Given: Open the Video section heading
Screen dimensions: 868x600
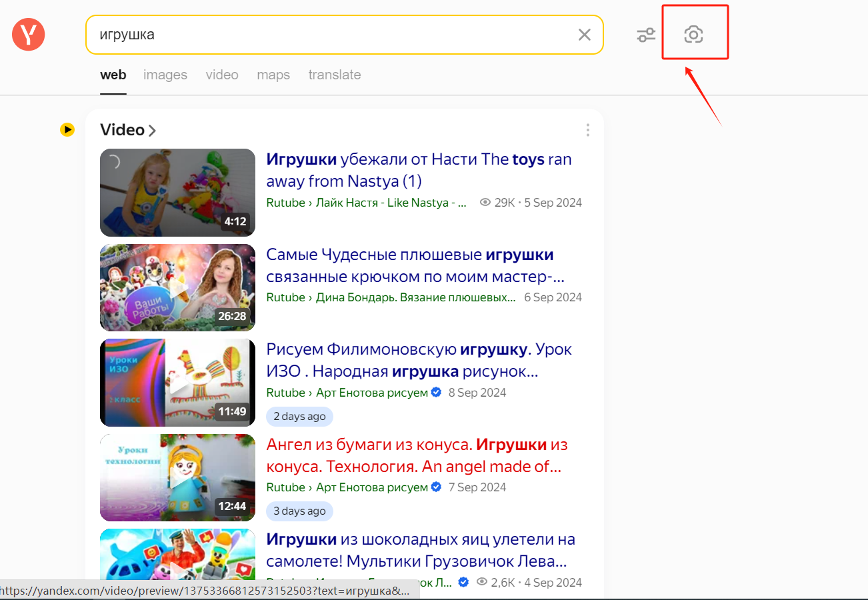Looking at the screenshot, I should (123, 130).
